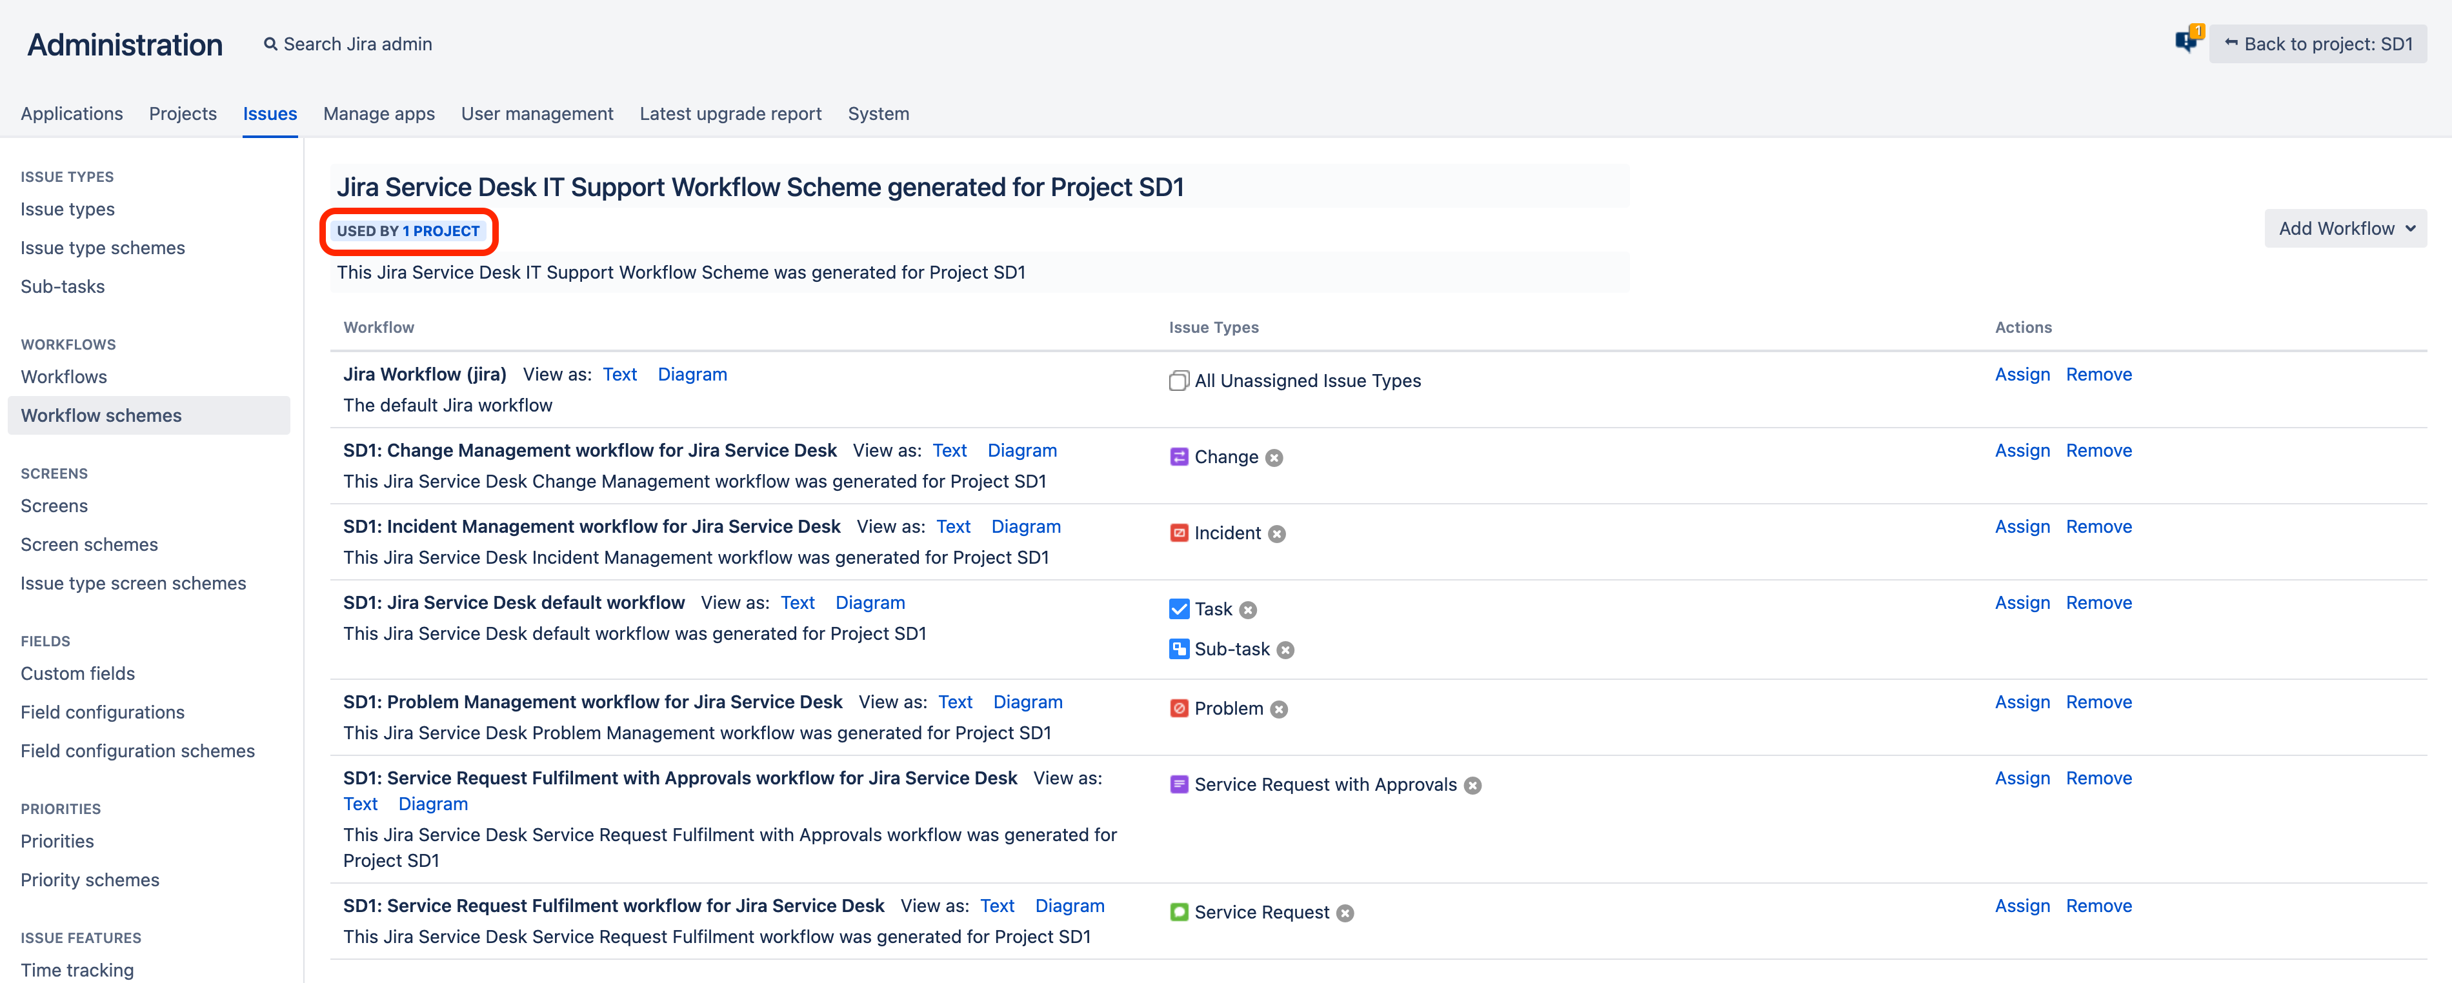Viewport: 2452px width, 983px height.
Task: Click the x icon beside Task
Action: [x=1248, y=610]
